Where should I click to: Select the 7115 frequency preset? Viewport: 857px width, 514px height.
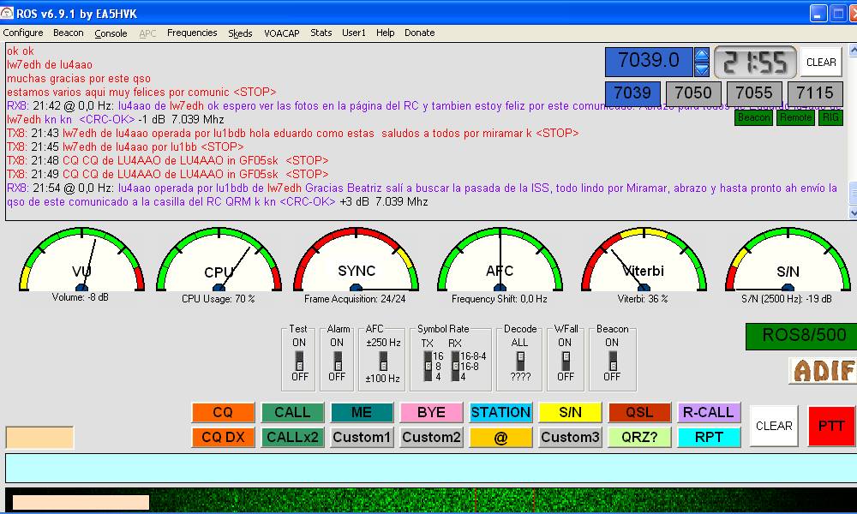coord(815,93)
